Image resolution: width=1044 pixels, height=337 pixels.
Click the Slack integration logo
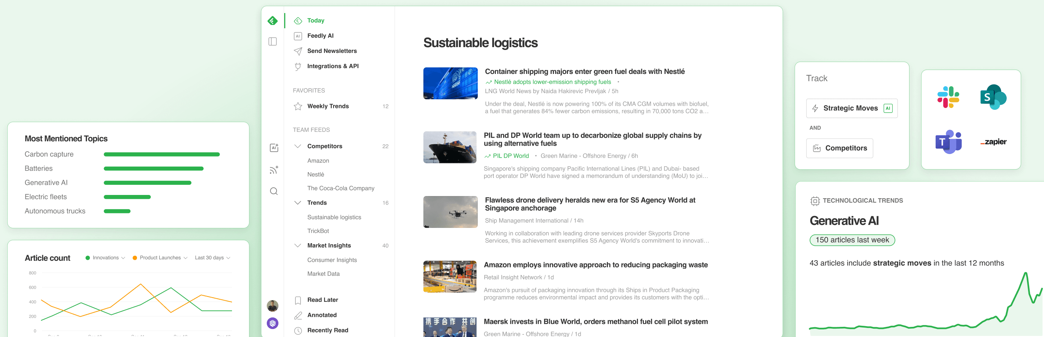[x=948, y=97]
